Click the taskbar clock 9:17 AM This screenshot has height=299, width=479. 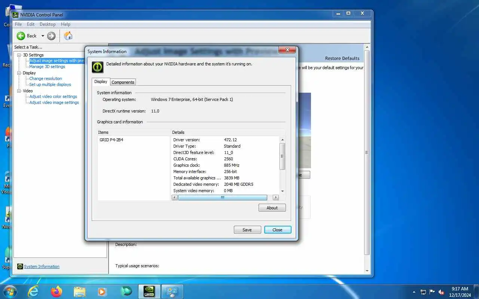[x=460, y=289]
